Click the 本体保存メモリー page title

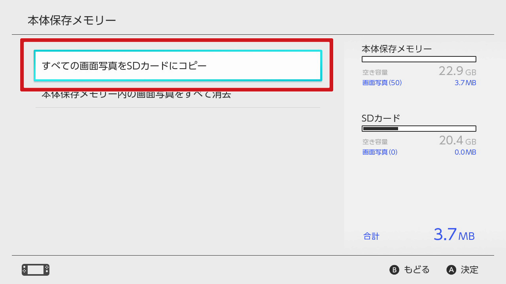[x=72, y=21]
